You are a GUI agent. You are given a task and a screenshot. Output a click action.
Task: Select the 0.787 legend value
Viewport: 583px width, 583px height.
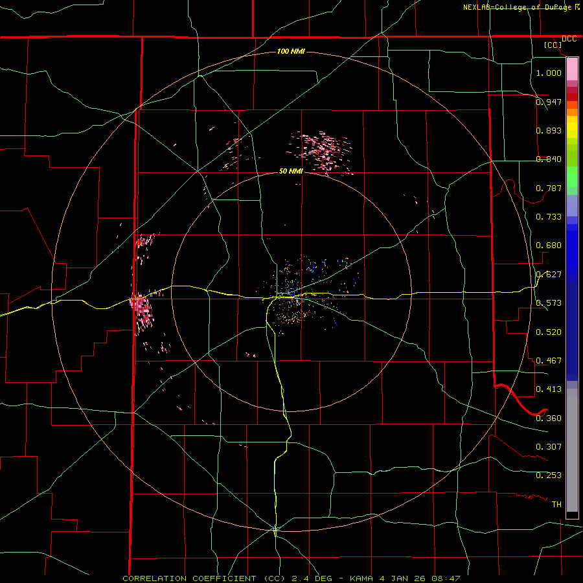tap(549, 188)
